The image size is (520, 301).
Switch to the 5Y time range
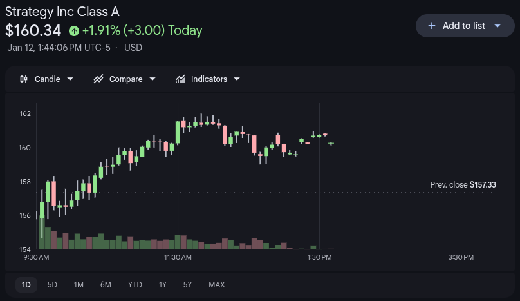pyautogui.click(x=187, y=284)
